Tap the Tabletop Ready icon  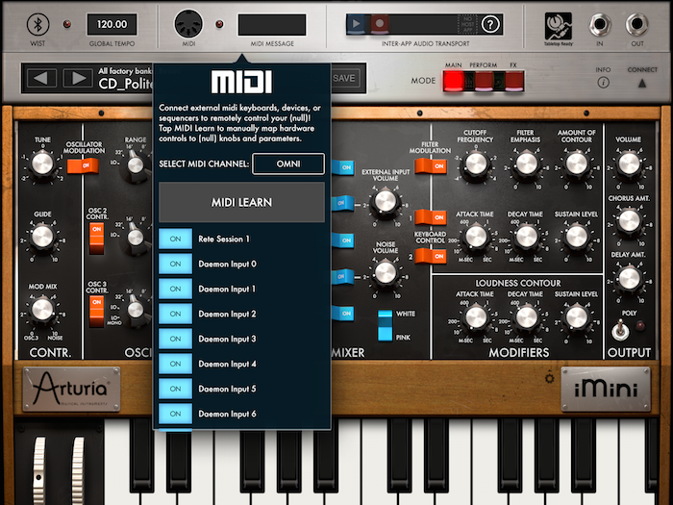(x=559, y=28)
